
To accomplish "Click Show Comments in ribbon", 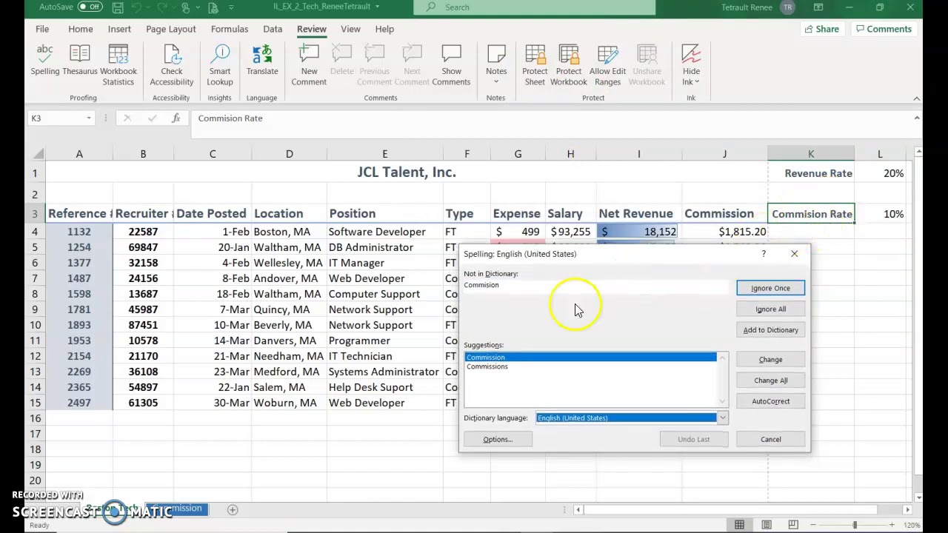I will 451,65.
